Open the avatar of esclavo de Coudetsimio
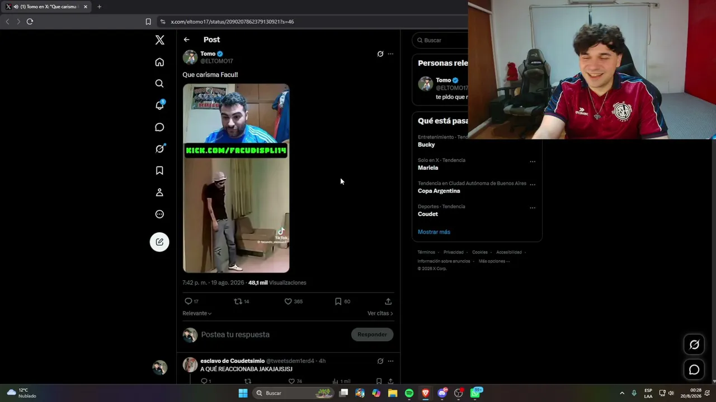The image size is (716, 402). pos(190,365)
